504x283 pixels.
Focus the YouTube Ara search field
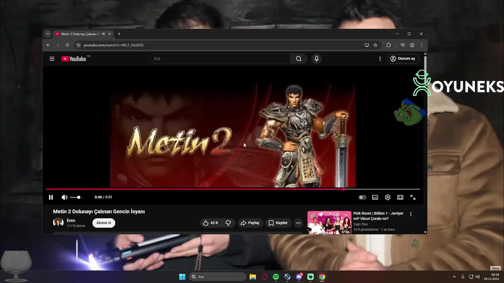click(x=220, y=59)
